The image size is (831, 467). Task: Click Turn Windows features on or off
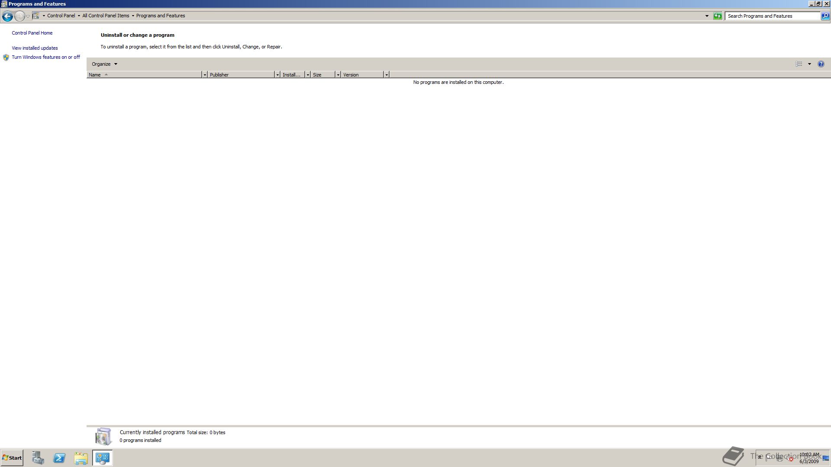coord(46,57)
